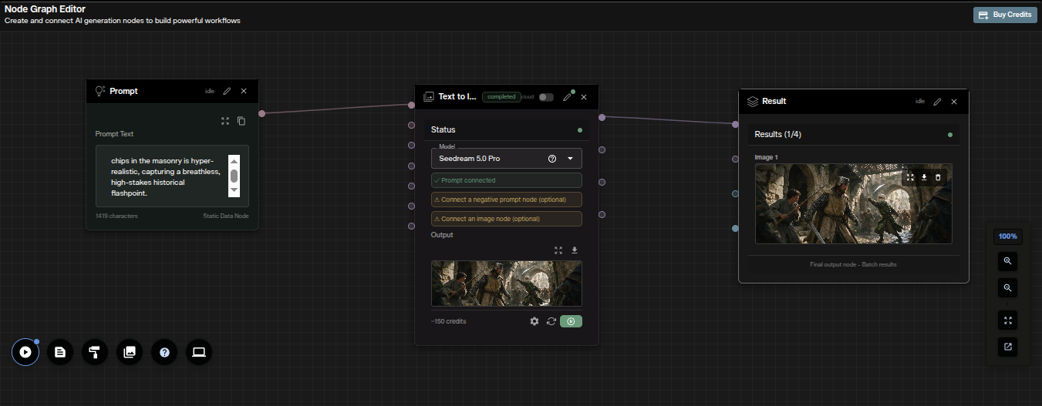1042x406 pixels.
Task: Click the Text to Image top-right output connector
Action: tap(602, 117)
